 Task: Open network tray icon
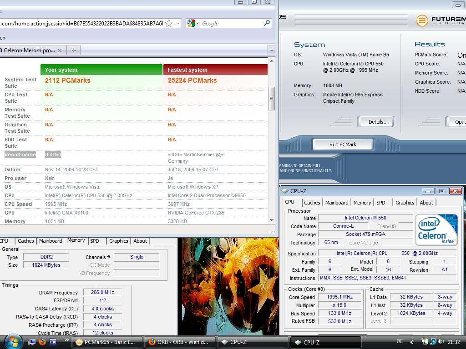[x=433, y=342]
